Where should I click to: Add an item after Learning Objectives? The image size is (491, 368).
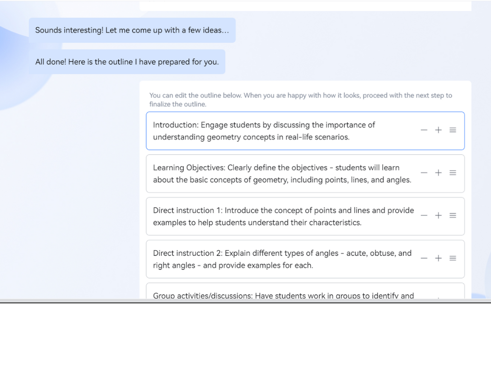click(438, 173)
